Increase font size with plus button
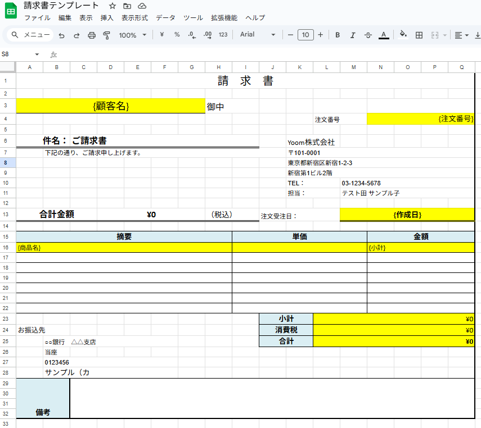The image size is (481, 428). (x=320, y=35)
